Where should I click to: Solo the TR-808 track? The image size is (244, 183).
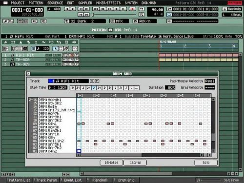[68, 60]
